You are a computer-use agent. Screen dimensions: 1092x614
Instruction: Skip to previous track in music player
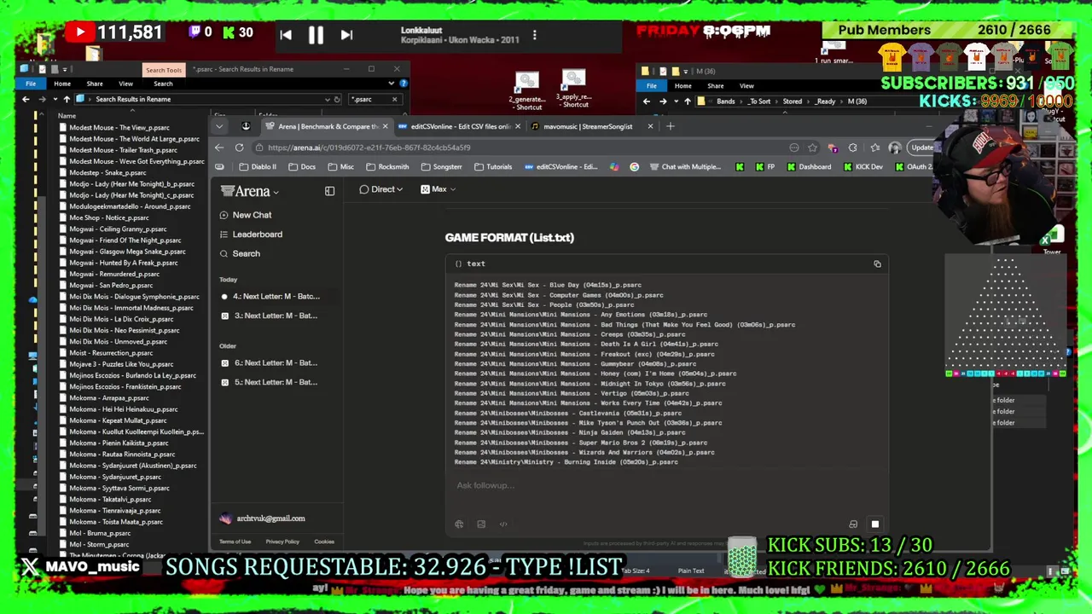point(286,35)
